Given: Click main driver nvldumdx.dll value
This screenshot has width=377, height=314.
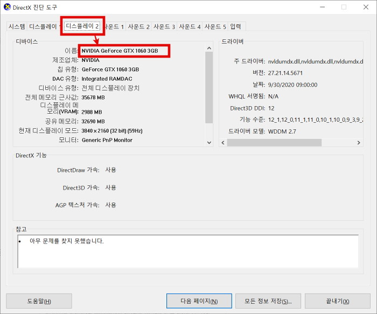Looking at the screenshot, I should 316,61.
